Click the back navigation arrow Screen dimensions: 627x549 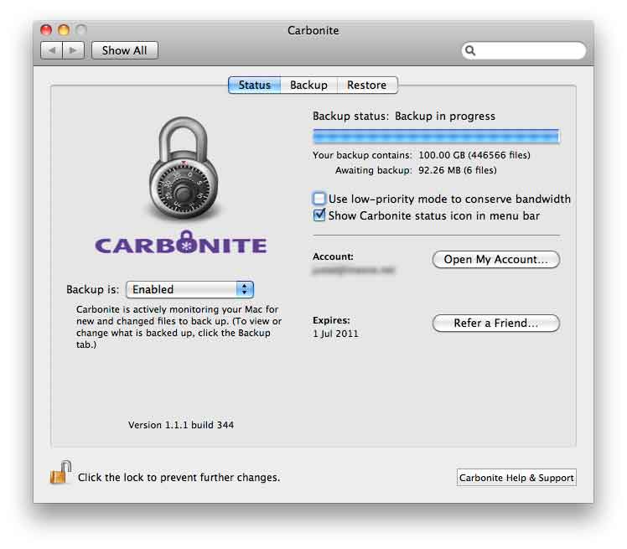click(x=52, y=50)
